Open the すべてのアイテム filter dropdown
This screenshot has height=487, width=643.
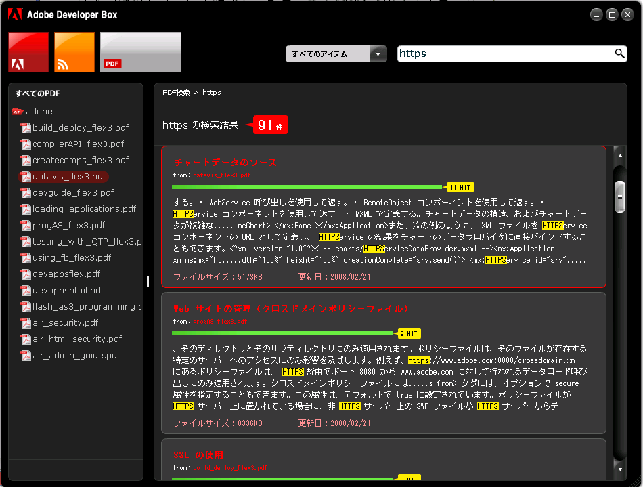tap(336, 54)
